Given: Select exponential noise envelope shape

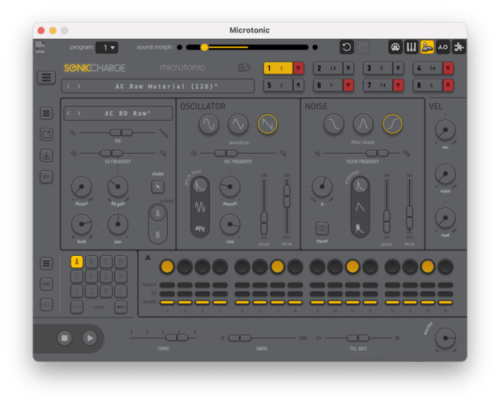Looking at the screenshot, I should (360, 185).
